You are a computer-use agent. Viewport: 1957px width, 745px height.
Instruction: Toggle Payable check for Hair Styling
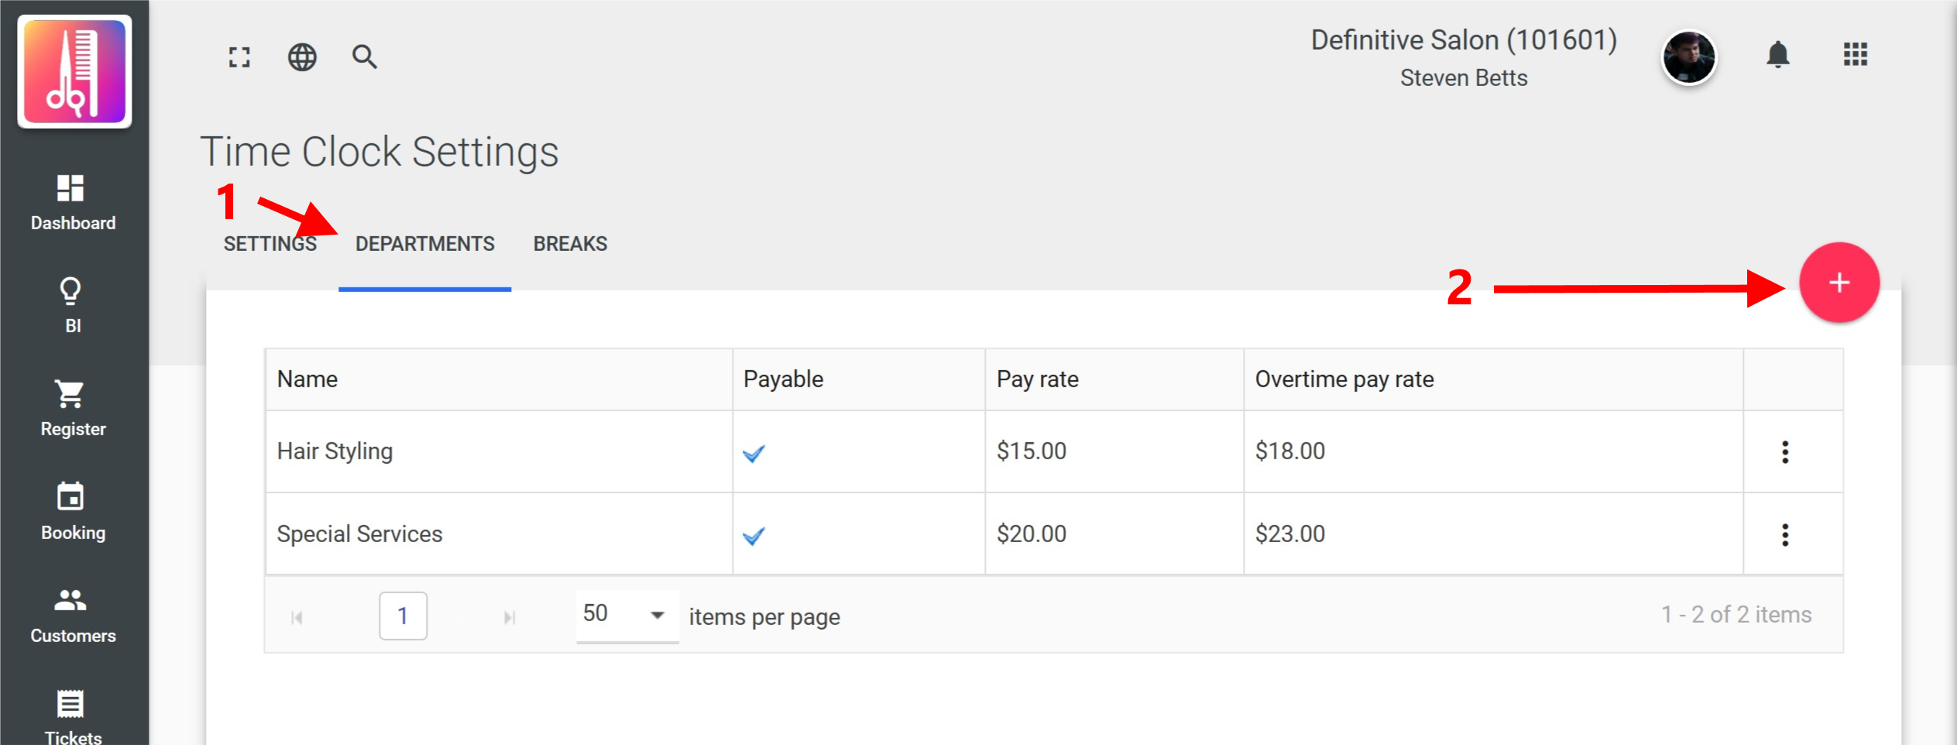[754, 453]
